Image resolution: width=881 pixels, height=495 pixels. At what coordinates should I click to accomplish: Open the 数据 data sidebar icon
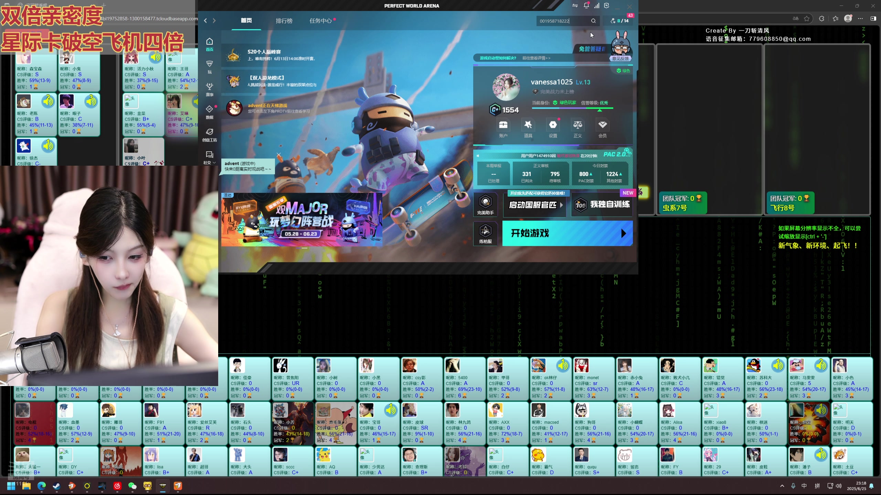click(210, 112)
